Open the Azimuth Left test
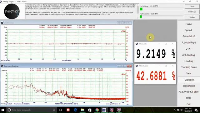Screen dimensions: 200x113 [189, 36]
